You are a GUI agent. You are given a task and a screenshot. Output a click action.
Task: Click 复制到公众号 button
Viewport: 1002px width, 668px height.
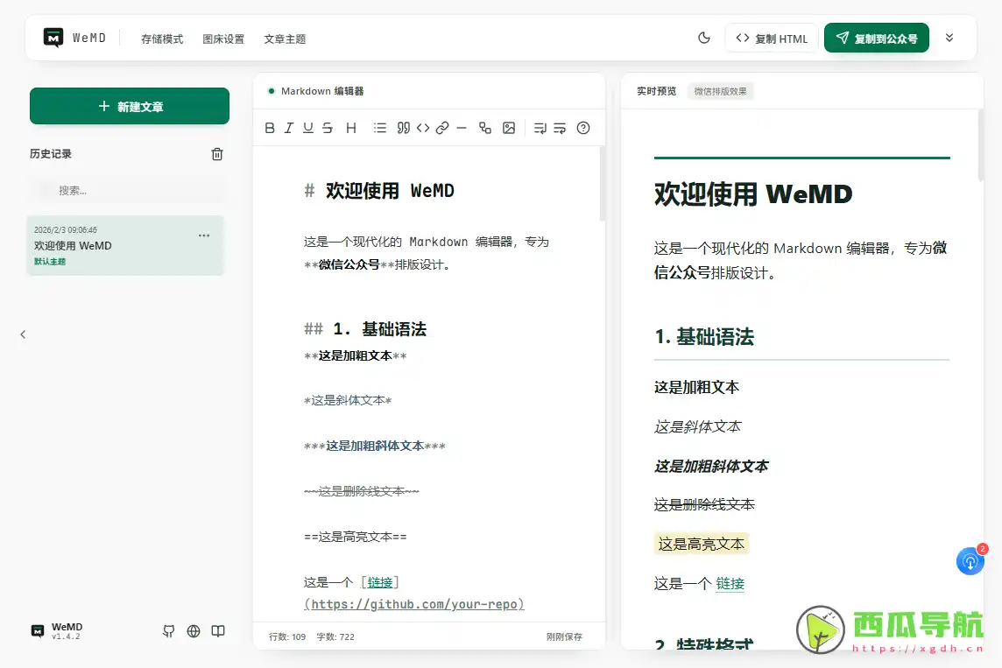pos(877,39)
